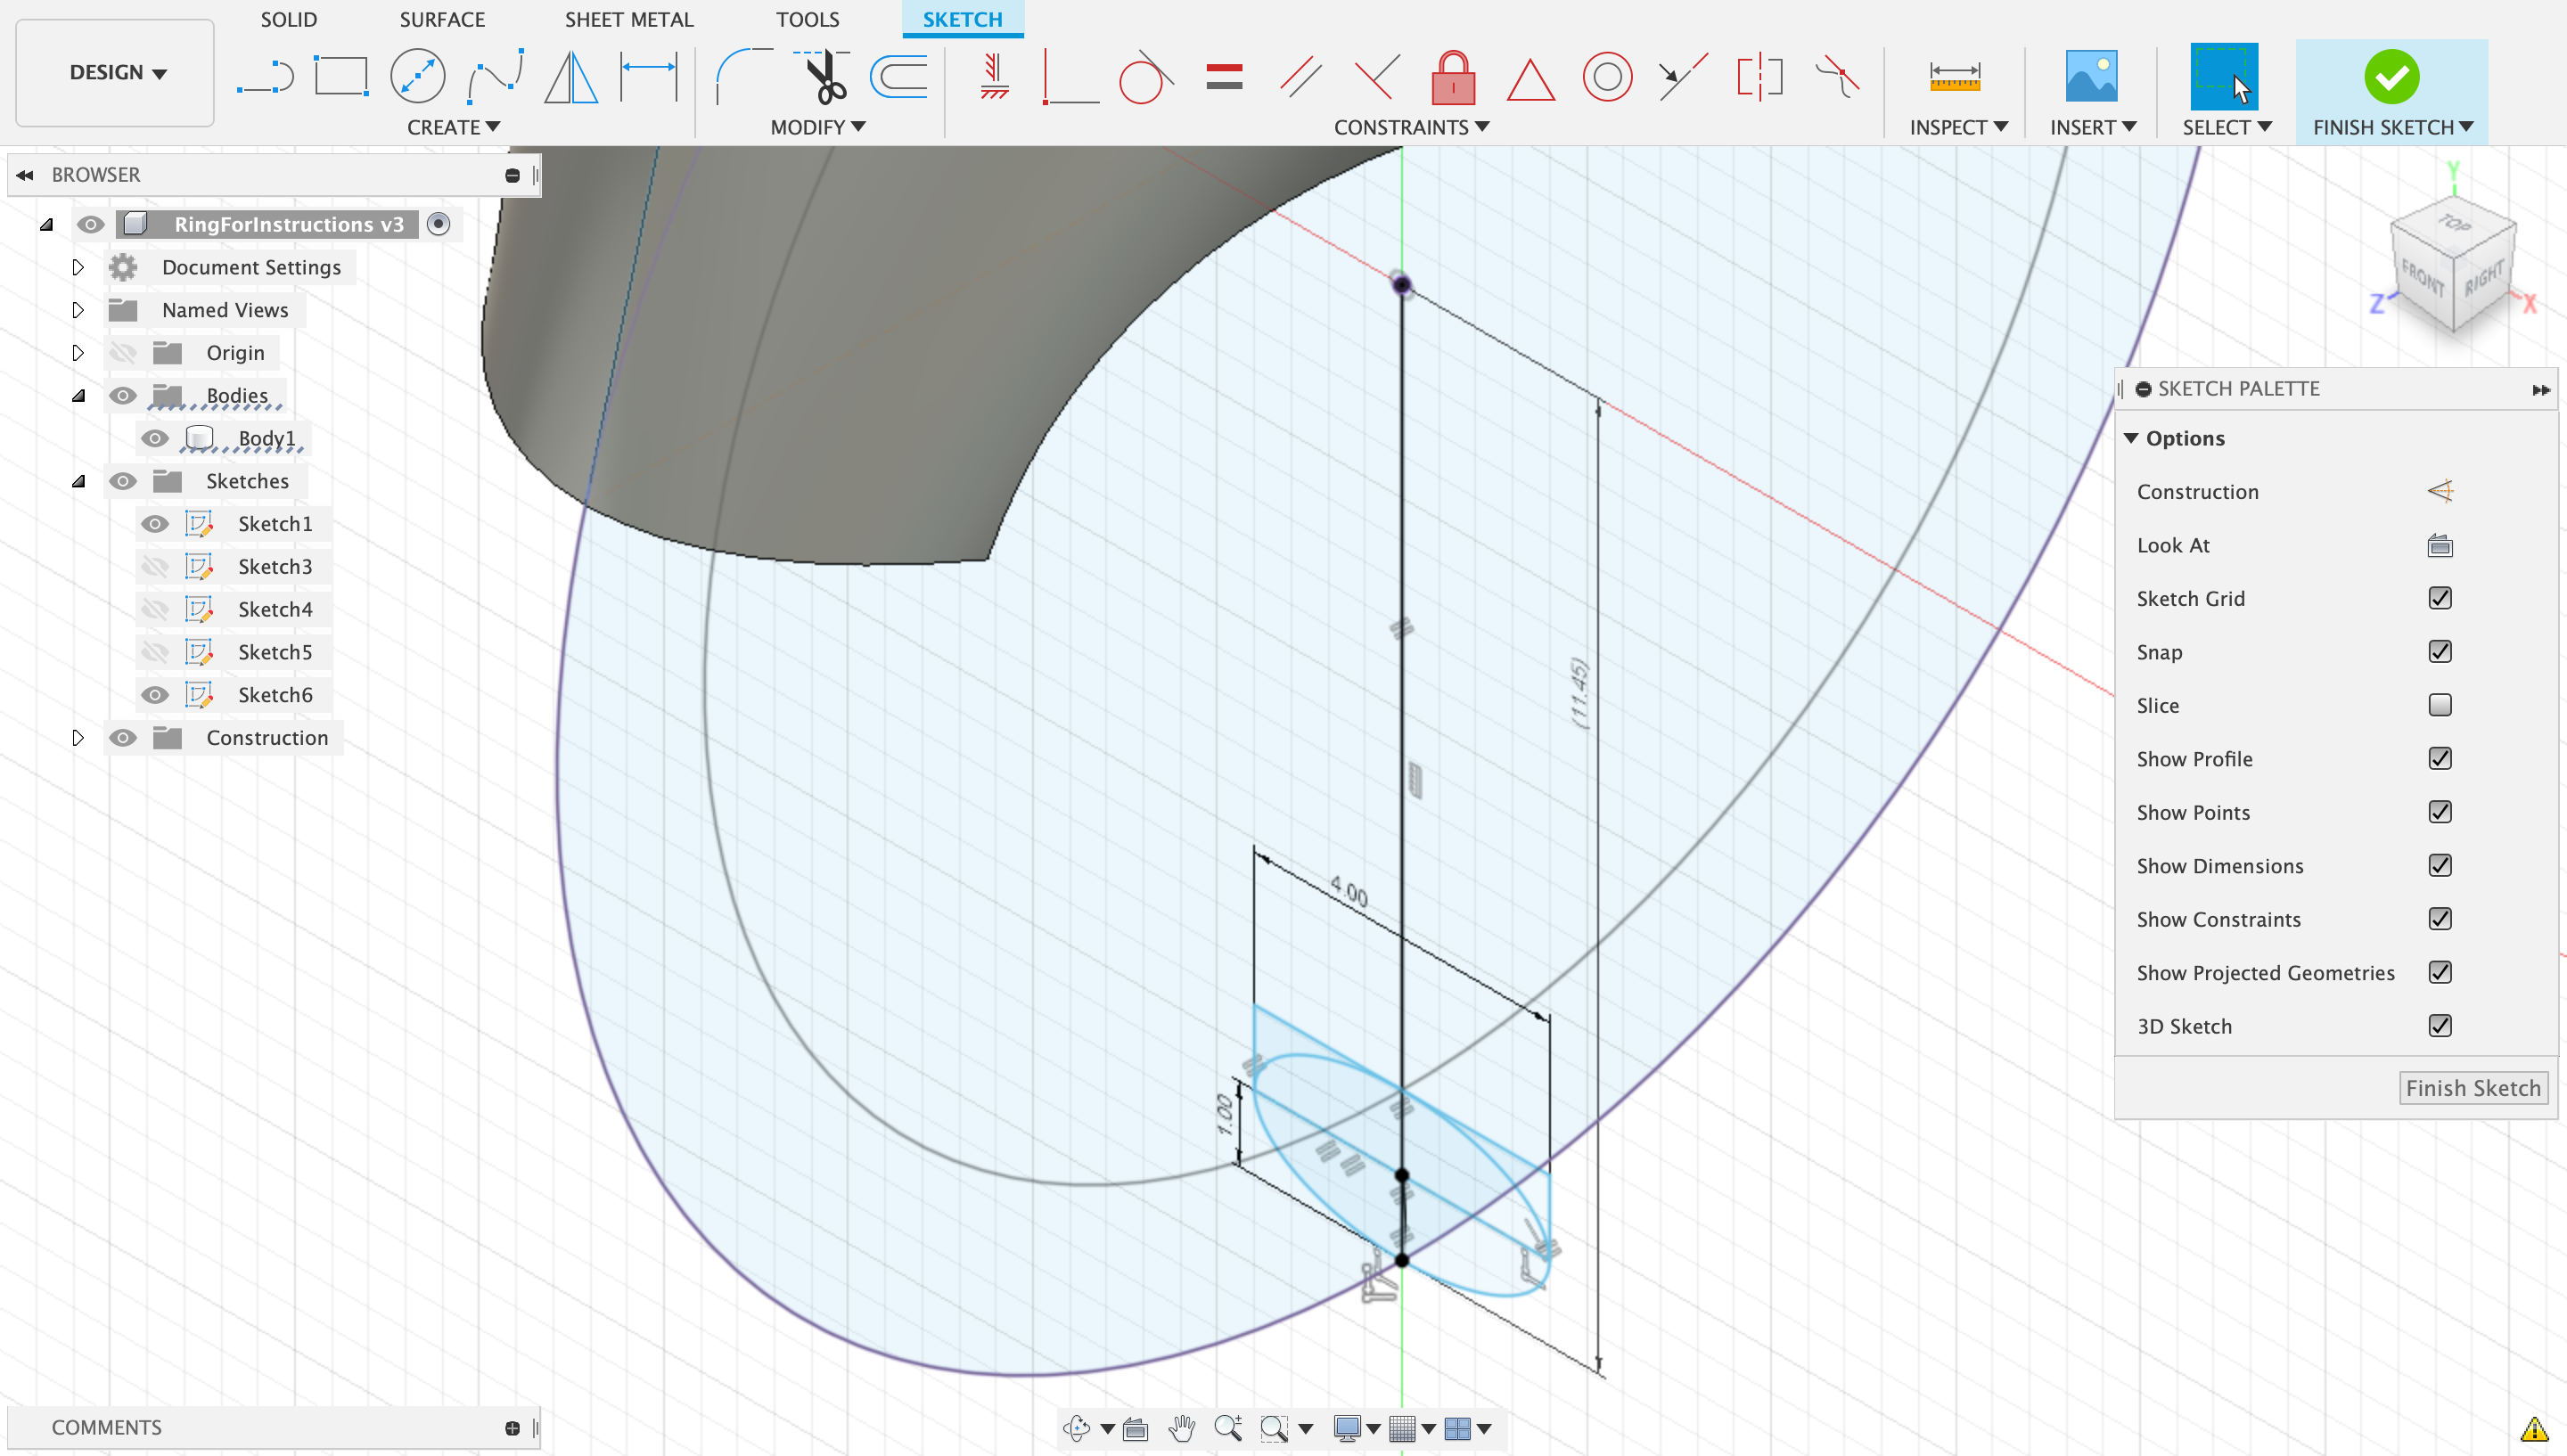Viewport: 2567px width, 1456px height.
Task: Click the Fix/Unfix padlock constraint
Action: pos(1453,77)
